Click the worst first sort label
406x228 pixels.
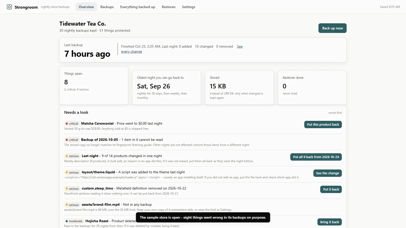coord(335,113)
